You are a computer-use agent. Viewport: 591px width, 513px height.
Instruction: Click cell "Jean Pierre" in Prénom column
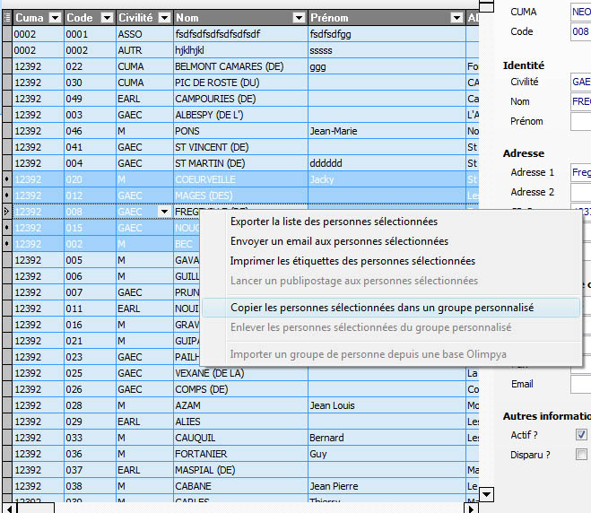[387, 487]
